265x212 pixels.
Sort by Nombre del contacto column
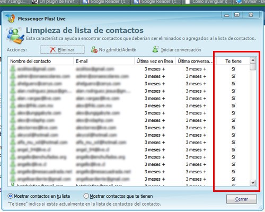click(x=41, y=61)
